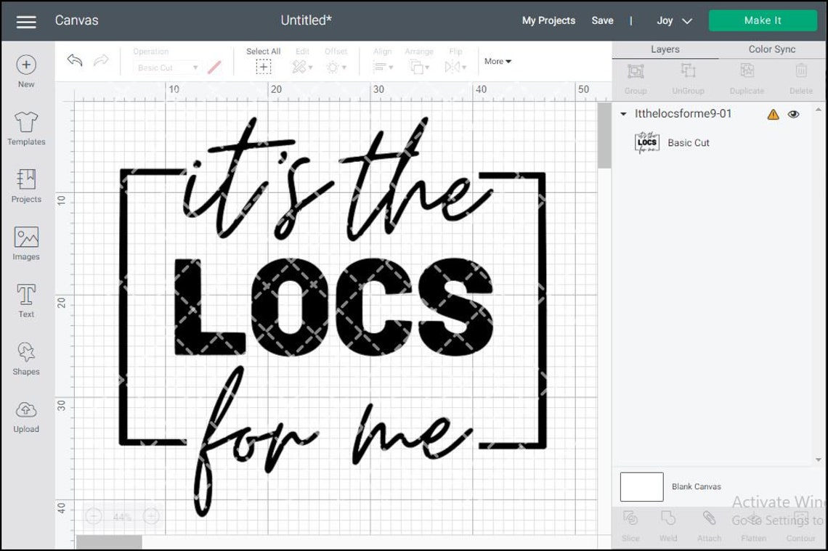The image size is (828, 551).
Task: Undo the last action
Action: pos(75,60)
